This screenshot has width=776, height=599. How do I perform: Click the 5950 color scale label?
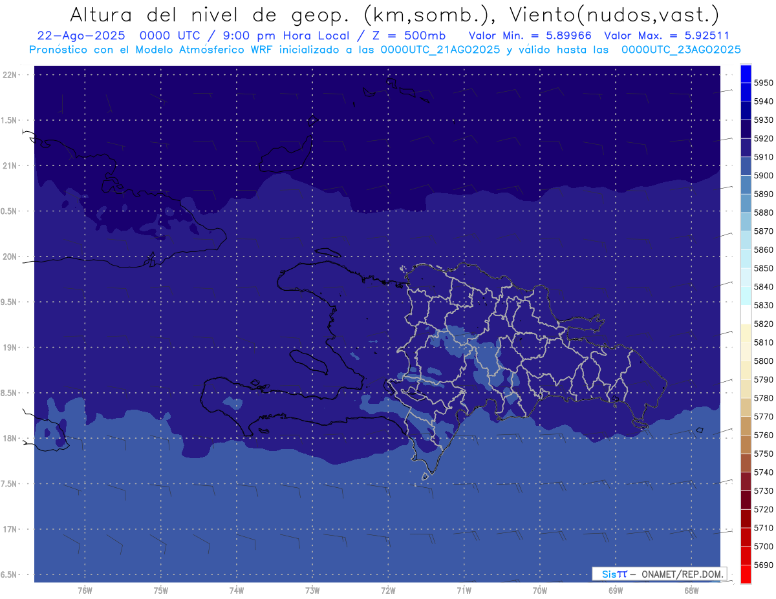[x=763, y=83]
